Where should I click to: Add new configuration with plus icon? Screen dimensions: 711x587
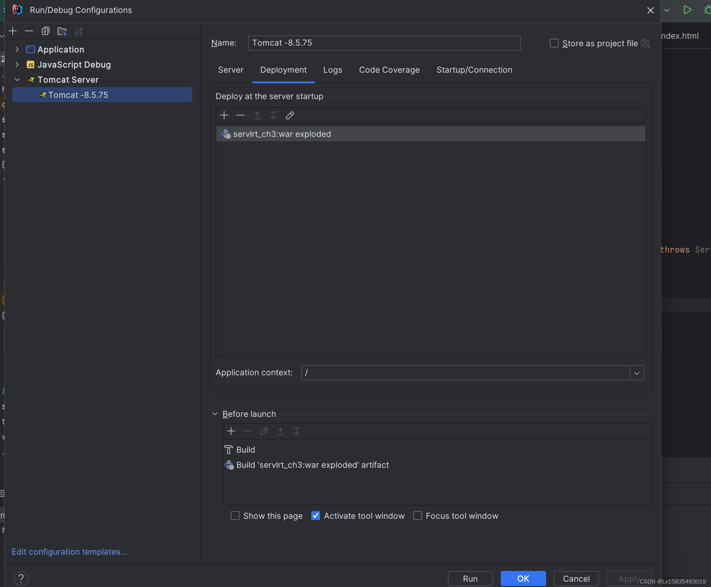[13, 31]
